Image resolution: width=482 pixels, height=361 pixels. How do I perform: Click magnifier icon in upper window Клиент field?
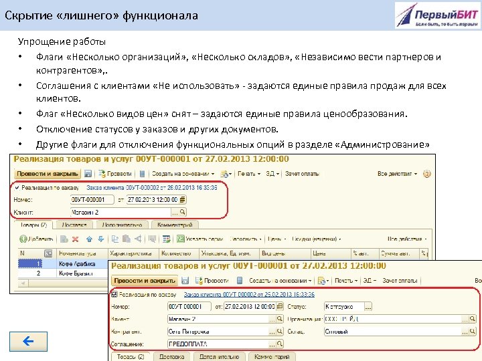coord(183,212)
